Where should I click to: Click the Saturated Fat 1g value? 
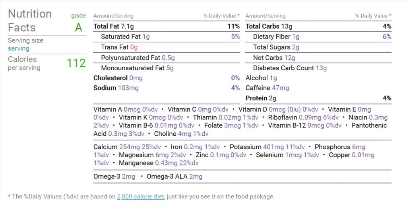(146, 37)
